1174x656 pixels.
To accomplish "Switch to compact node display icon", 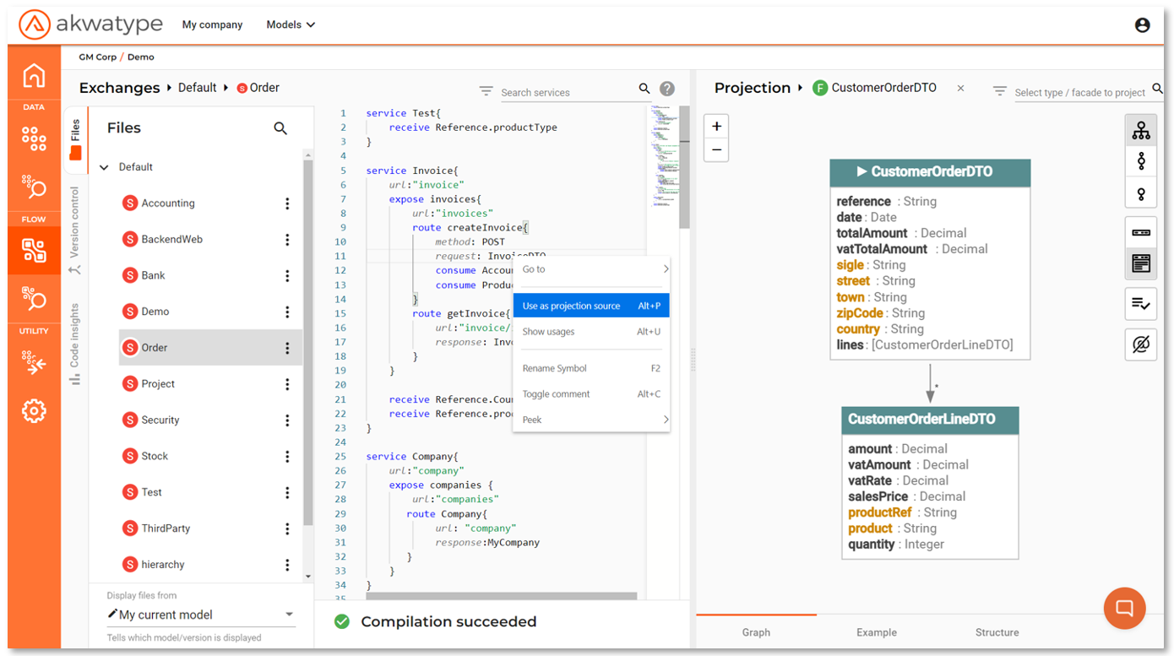I will click(1141, 232).
